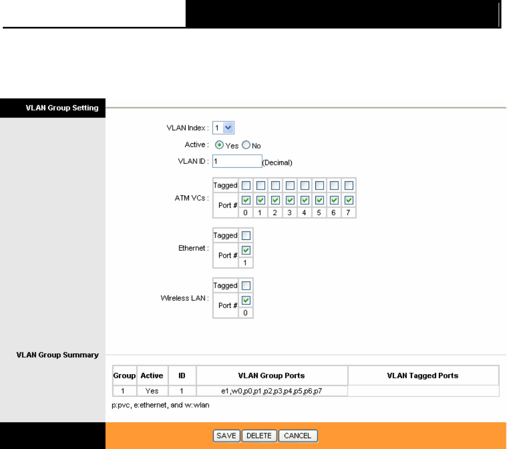Enable Tagged checkbox for ATM VC port 6
Screen dimensions: 507x449
334,185
